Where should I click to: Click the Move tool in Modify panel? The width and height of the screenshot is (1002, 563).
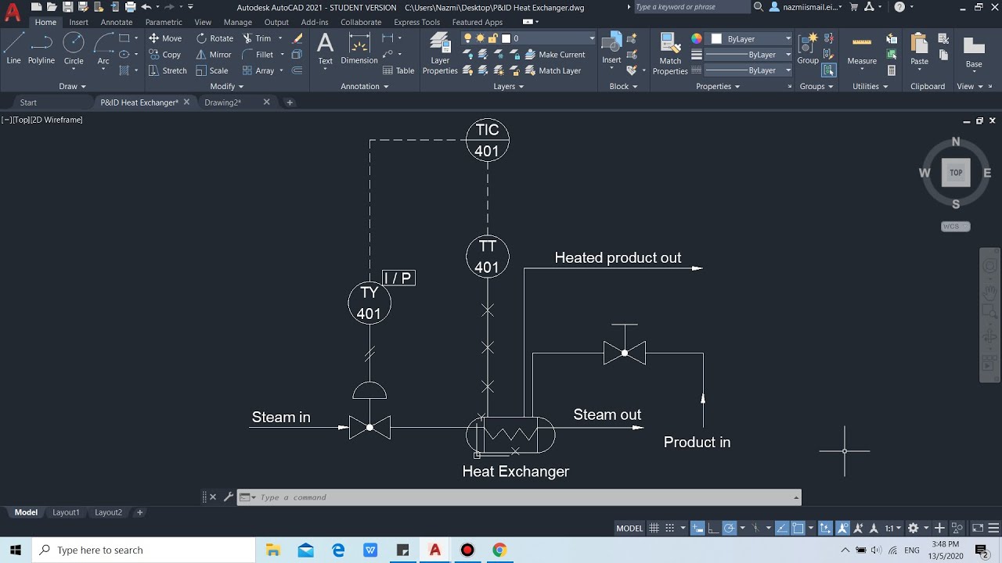click(165, 38)
